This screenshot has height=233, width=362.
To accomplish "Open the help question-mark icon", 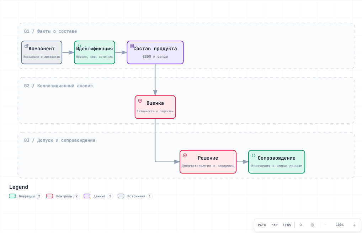I will [312, 225].
